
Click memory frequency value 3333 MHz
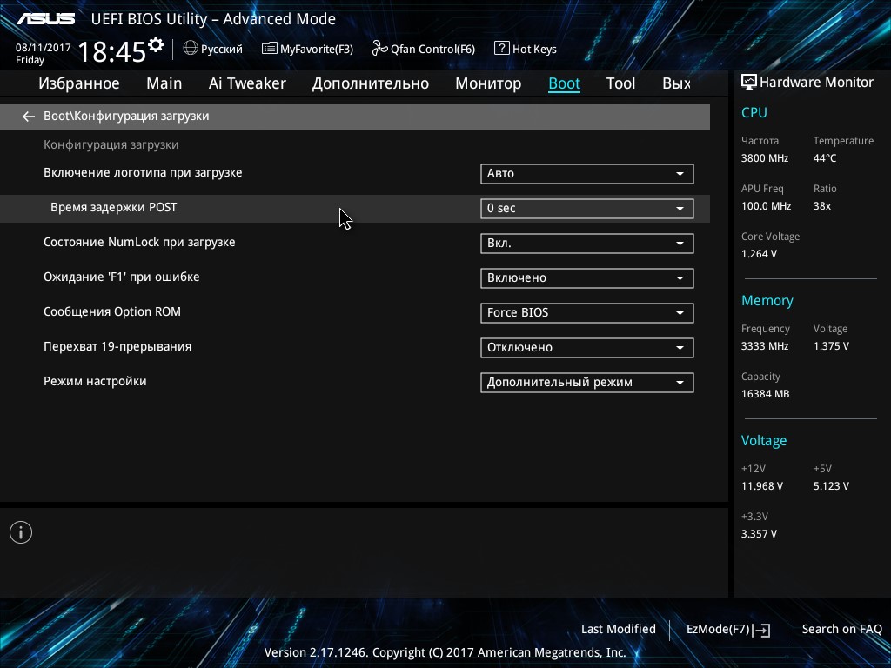pos(764,346)
